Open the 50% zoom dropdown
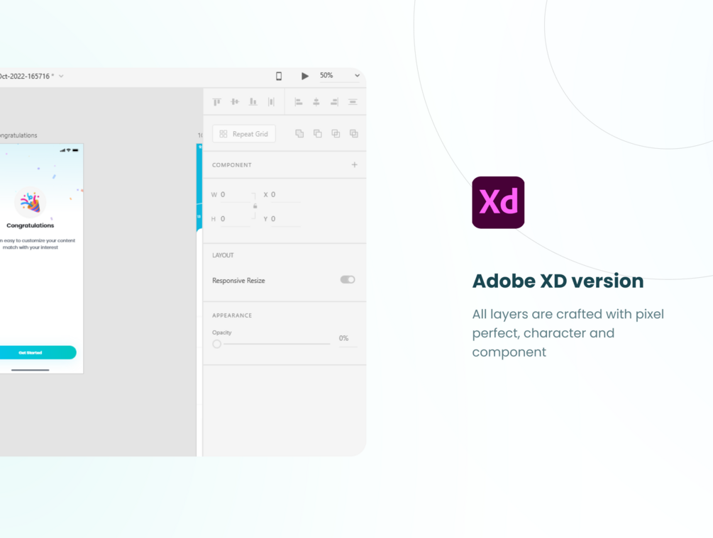 click(340, 75)
